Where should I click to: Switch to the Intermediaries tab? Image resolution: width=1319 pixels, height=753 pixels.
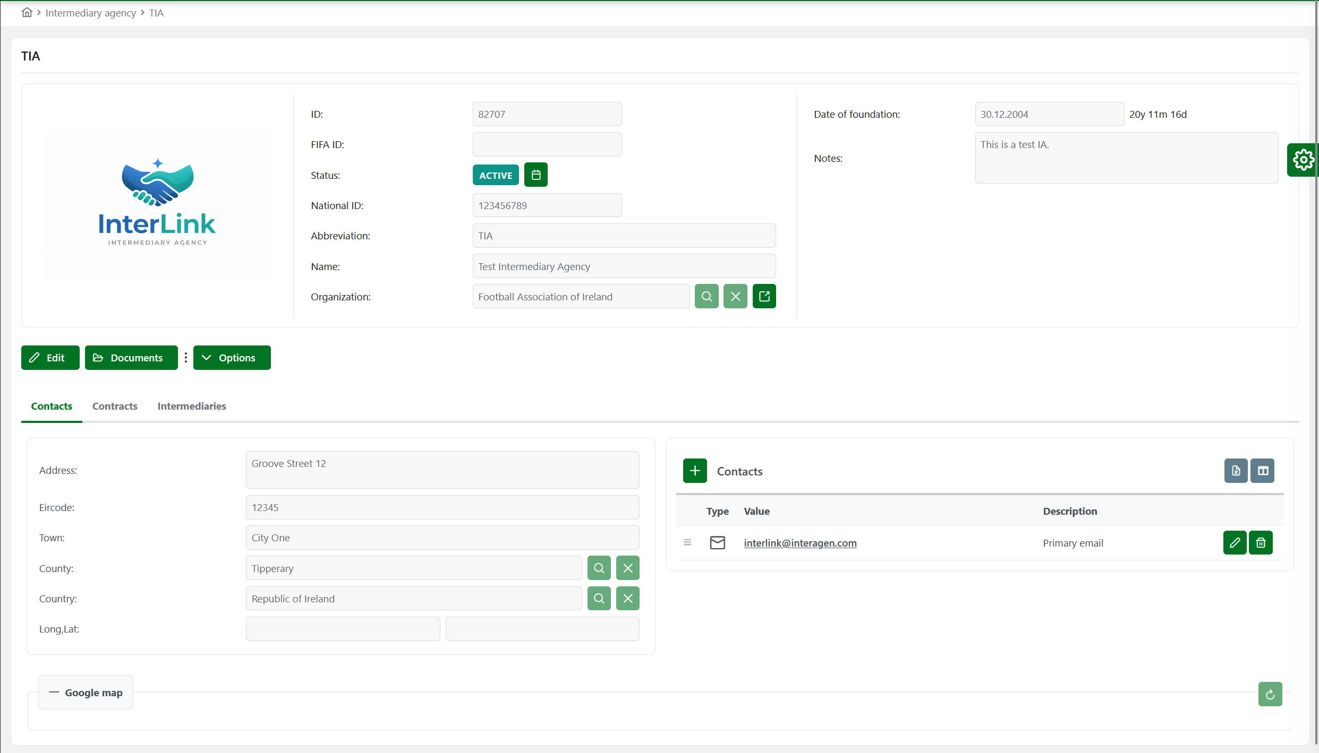[x=191, y=406]
